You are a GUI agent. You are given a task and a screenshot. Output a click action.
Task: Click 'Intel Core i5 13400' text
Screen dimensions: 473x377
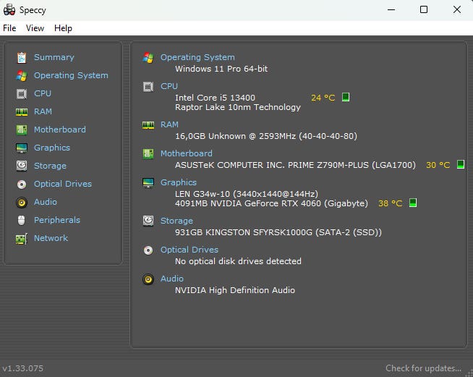pos(215,98)
